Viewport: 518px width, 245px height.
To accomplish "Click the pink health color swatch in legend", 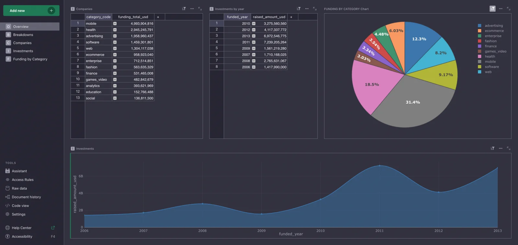I will 479,57.
